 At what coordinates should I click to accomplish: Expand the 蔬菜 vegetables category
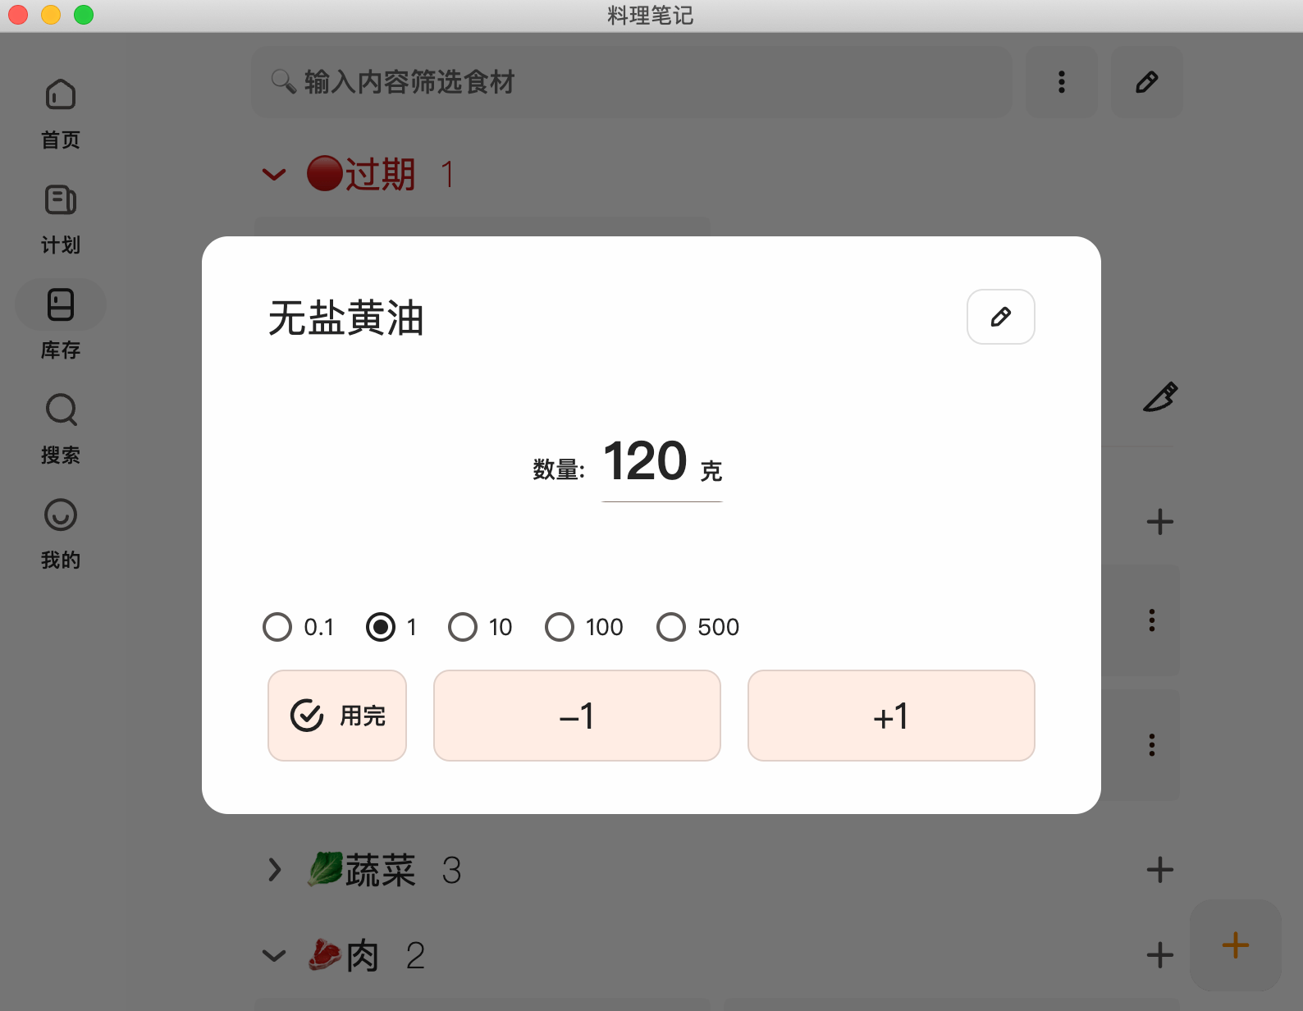(275, 870)
